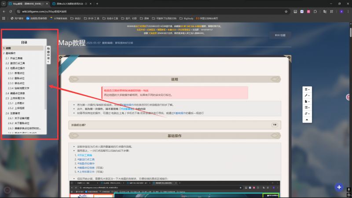Jump to 2.6 注意事项 in contents
This screenshot has width=352, height=198.
tap(13, 113)
